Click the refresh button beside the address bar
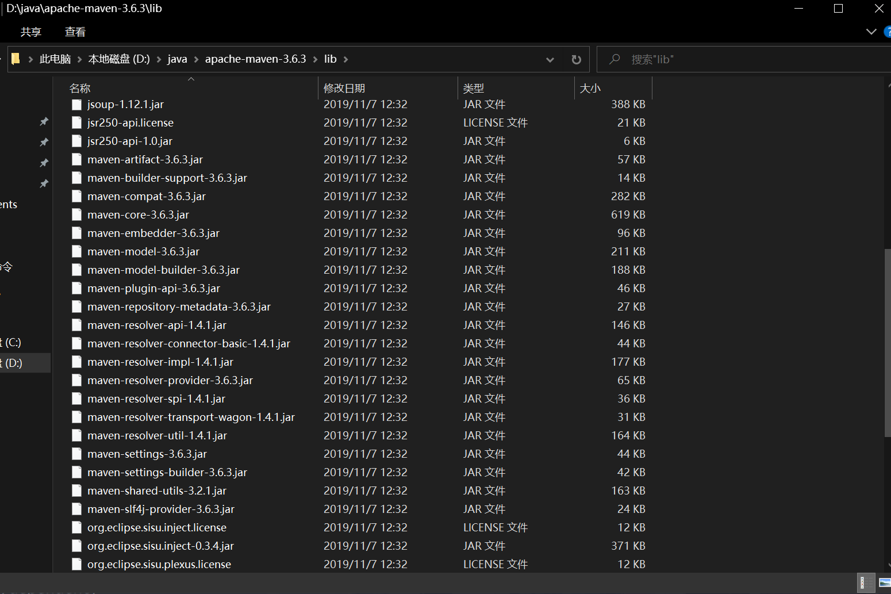The width and height of the screenshot is (891, 594). [576, 59]
